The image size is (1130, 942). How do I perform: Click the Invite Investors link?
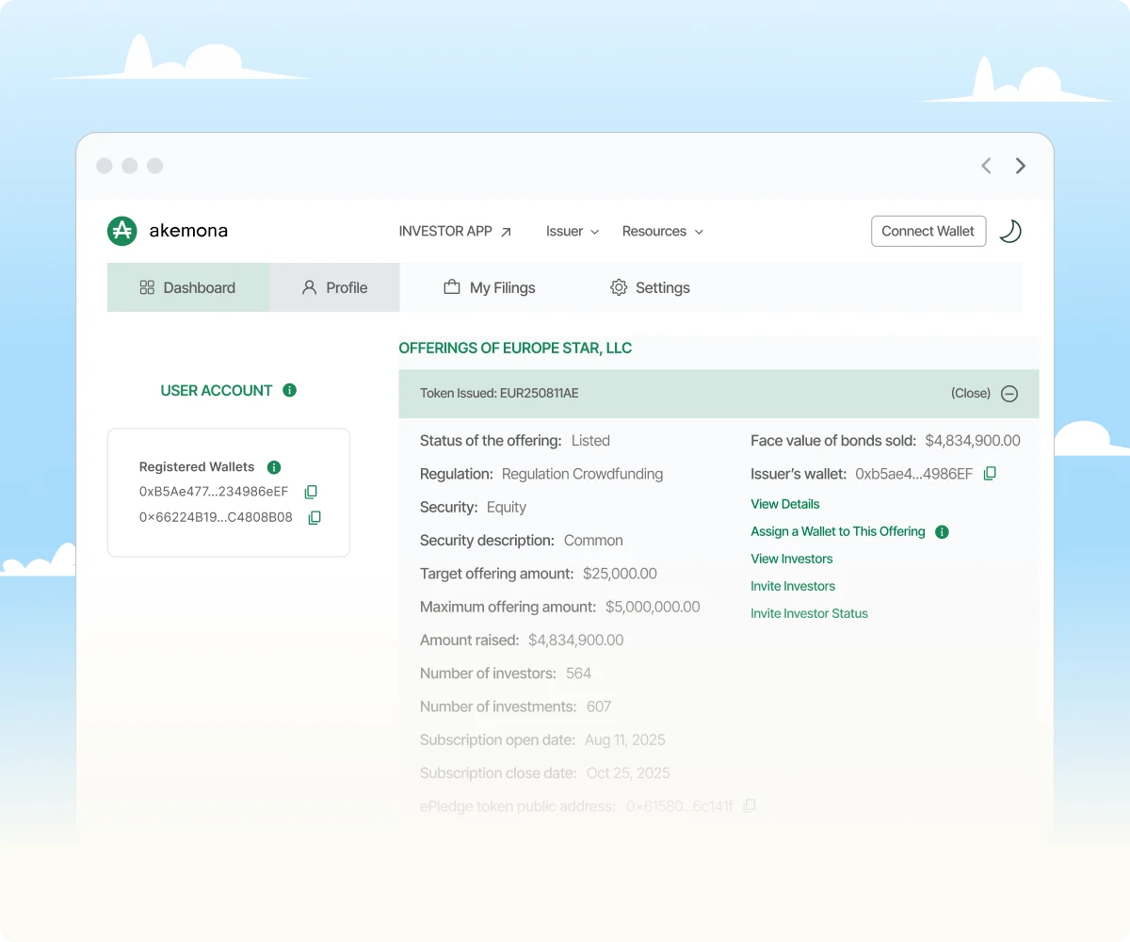[793, 586]
